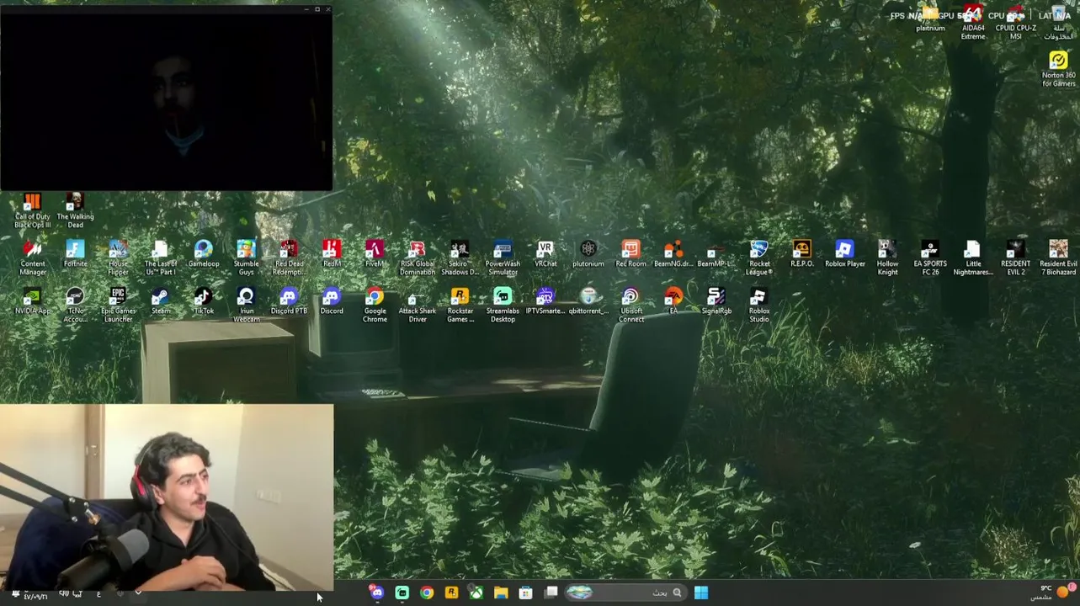
Task: Select the qbittorrent desktop icon
Action: (x=588, y=301)
